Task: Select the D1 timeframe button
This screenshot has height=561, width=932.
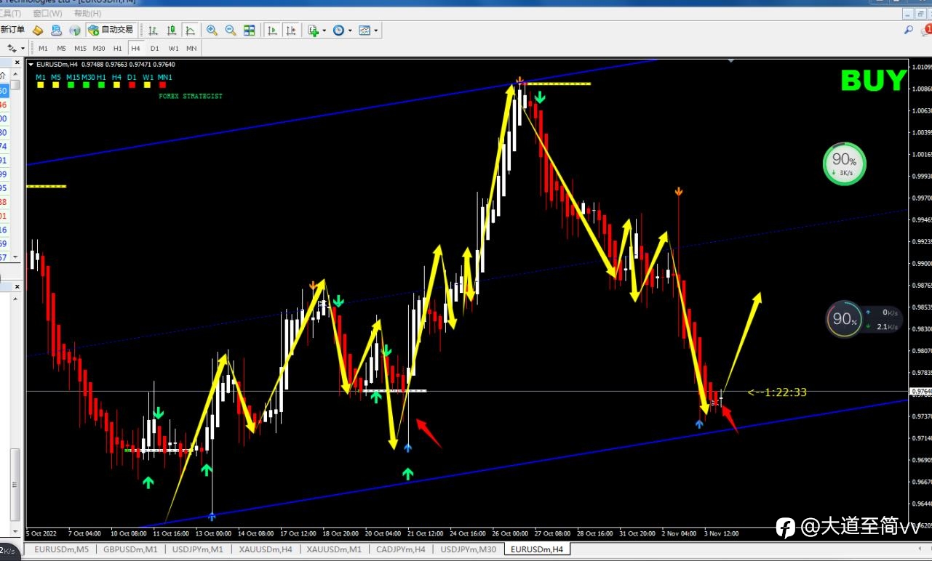Action: tap(154, 49)
